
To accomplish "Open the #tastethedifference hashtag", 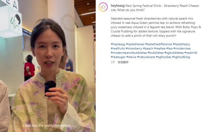I will [x=158, y=44].
